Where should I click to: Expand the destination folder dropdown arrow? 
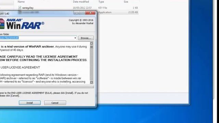pyautogui.click(x=75, y=38)
